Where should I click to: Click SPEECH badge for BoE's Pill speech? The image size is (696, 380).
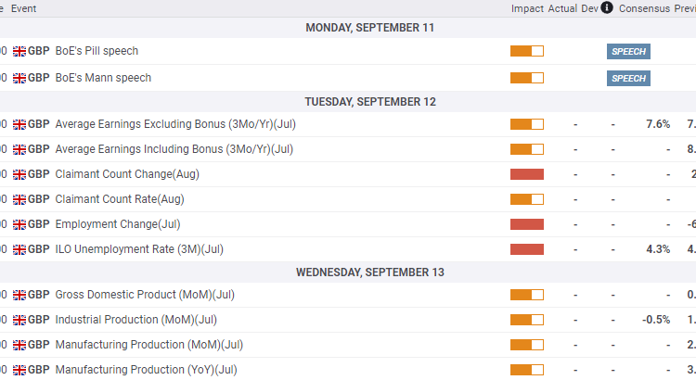[x=628, y=51]
